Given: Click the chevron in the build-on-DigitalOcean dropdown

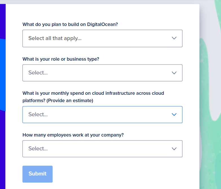Looking at the screenshot, I should (x=174, y=38).
